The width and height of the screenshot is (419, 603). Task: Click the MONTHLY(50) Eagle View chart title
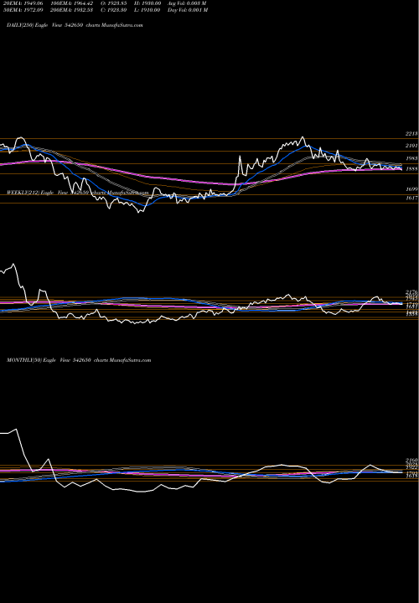pos(79,360)
